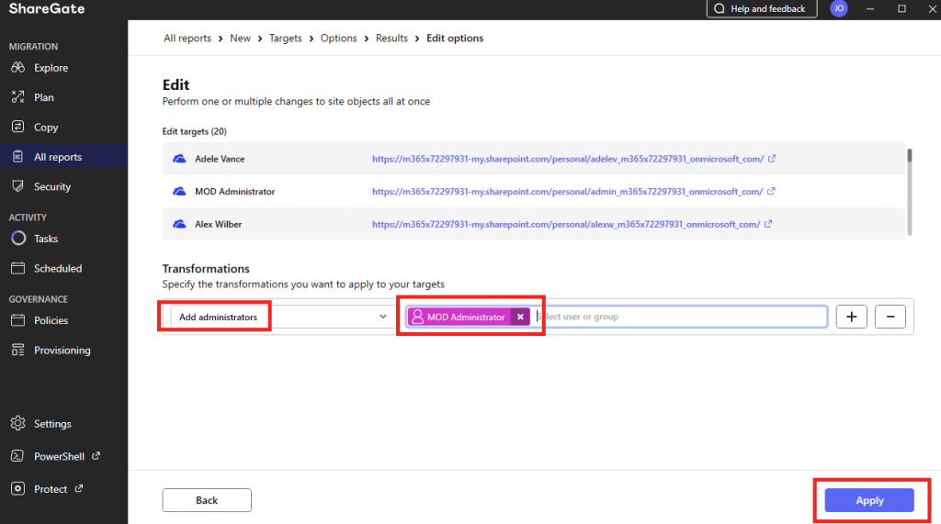Open Security via the shield icon
Image resolution: width=941 pixels, height=524 pixels.
pos(18,186)
